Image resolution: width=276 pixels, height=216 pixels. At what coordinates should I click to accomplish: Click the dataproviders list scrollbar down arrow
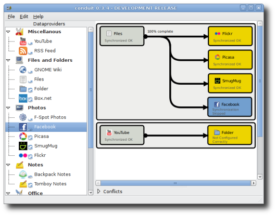pos(91,193)
